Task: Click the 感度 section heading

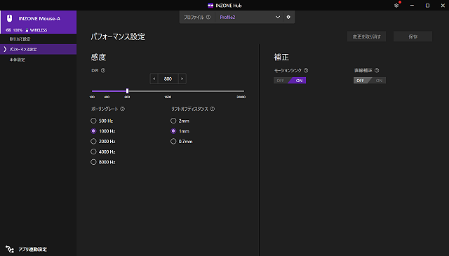Action: (98, 58)
